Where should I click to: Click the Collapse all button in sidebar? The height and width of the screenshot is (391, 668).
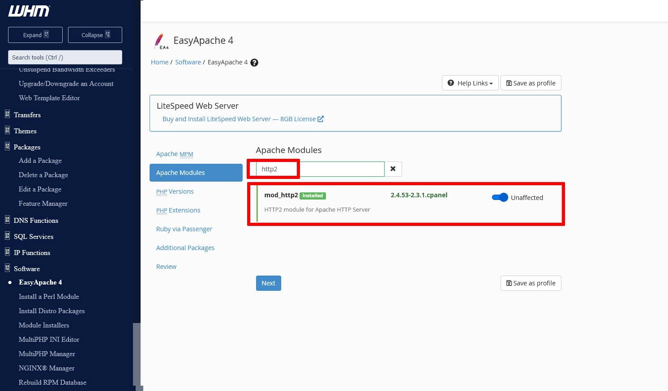95,35
